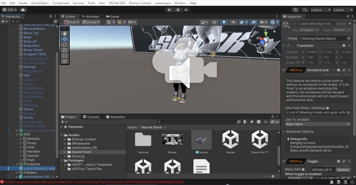
Task: Click the Pause button
Action: pos(178,10)
